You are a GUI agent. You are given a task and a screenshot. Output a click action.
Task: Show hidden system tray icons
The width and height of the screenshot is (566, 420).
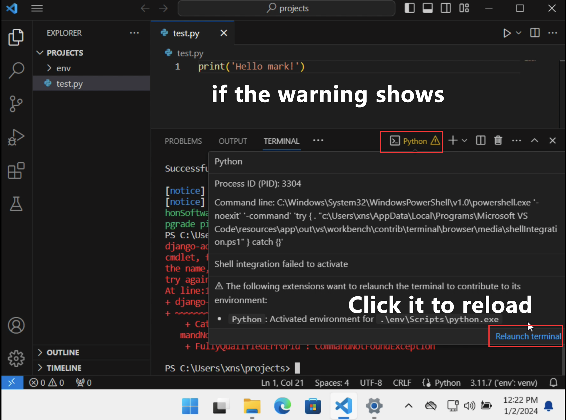tap(408, 406)
